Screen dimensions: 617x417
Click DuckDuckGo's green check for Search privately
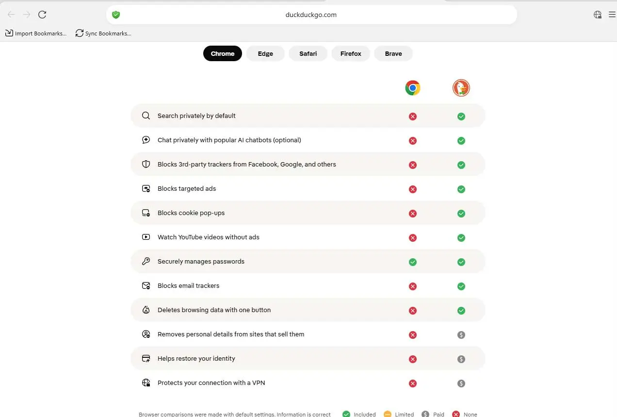461,117
